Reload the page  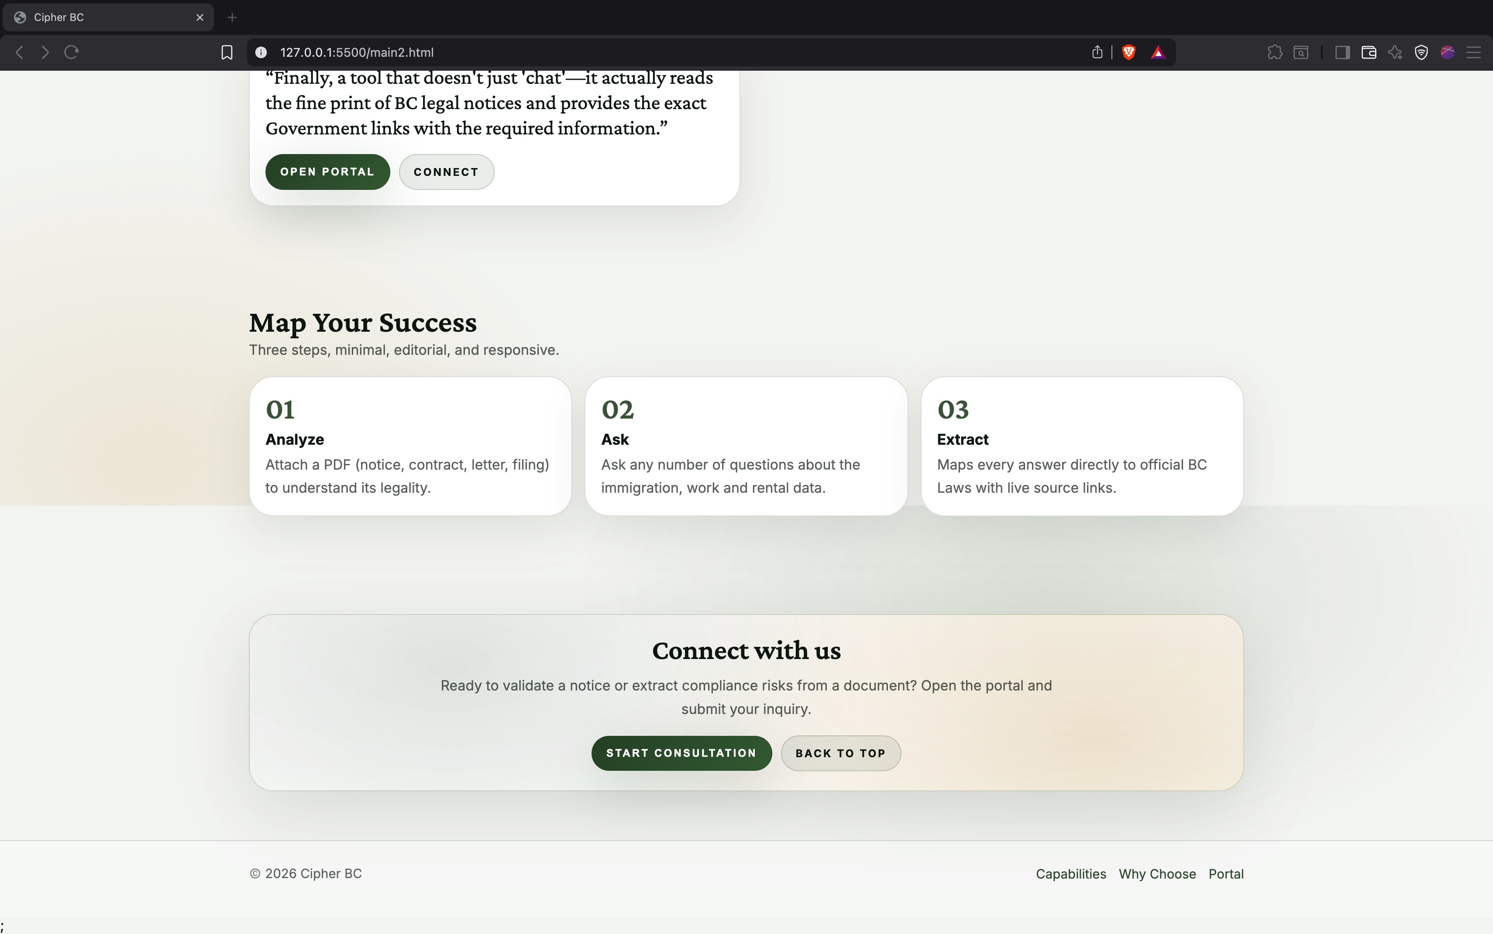(x=72, y=52)
